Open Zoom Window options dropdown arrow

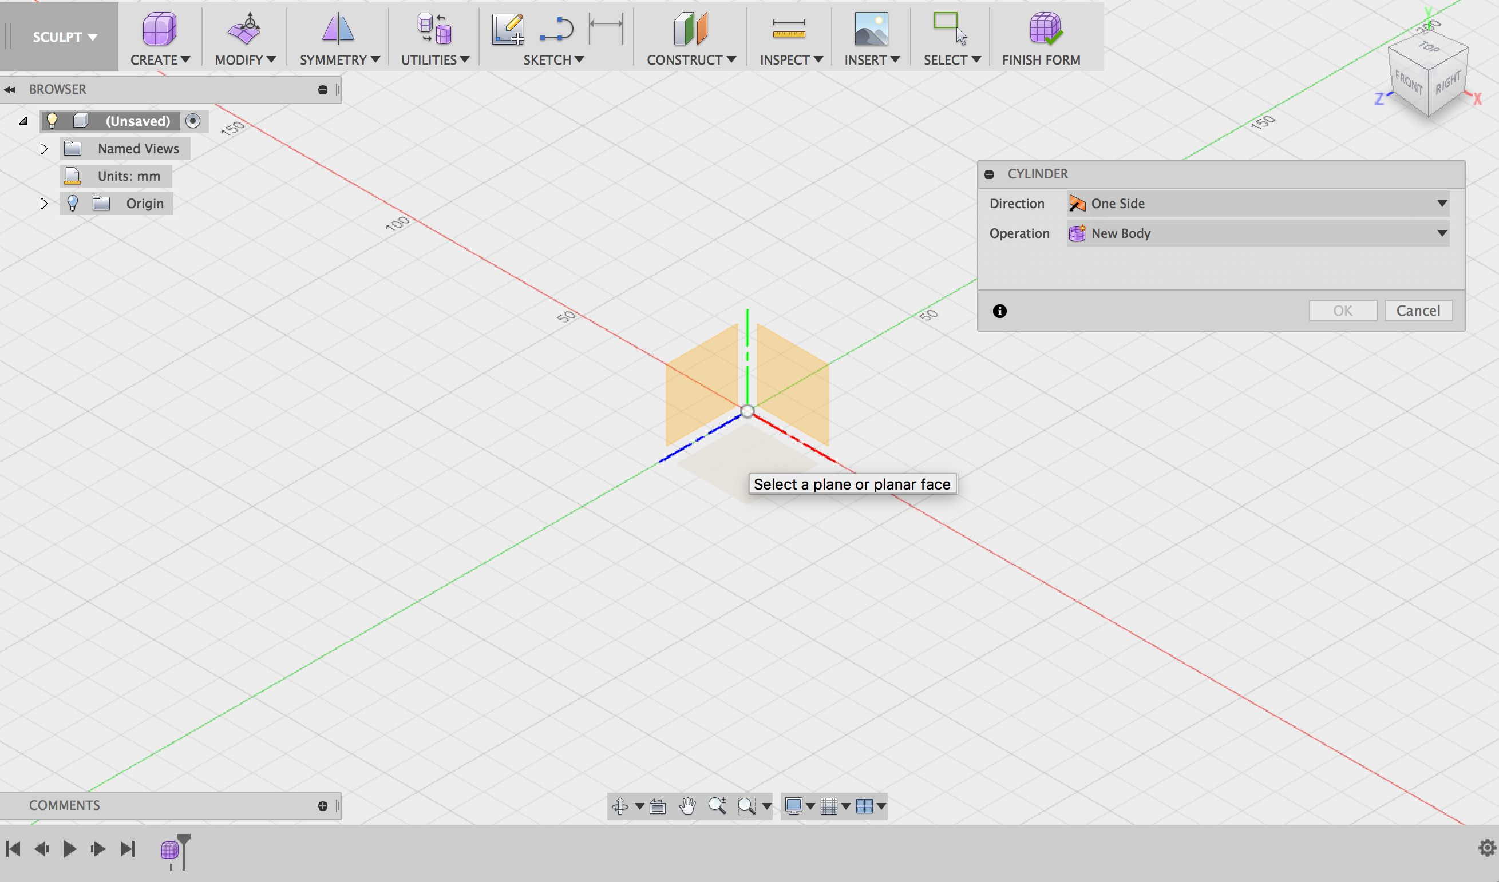pyautogui.click(x=766, y=806)
